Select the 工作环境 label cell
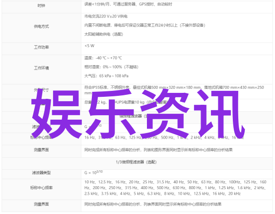Image resolution: width=275 pixels, height=214 pixels. point(41,68)
